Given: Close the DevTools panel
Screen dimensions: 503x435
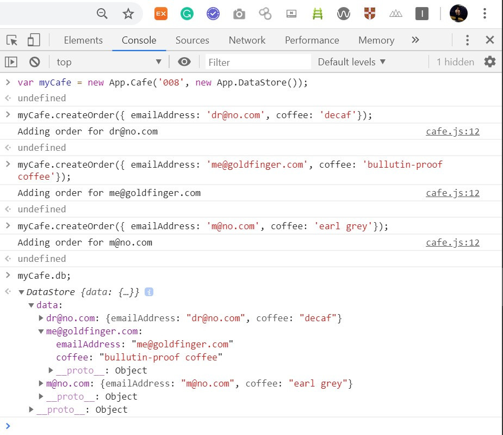Looking at the screenshot, I should (490, 40).
